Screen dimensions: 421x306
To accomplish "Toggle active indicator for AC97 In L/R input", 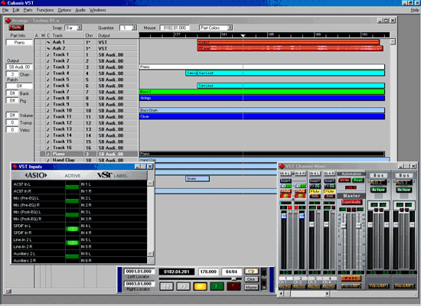I will point(72,187).
